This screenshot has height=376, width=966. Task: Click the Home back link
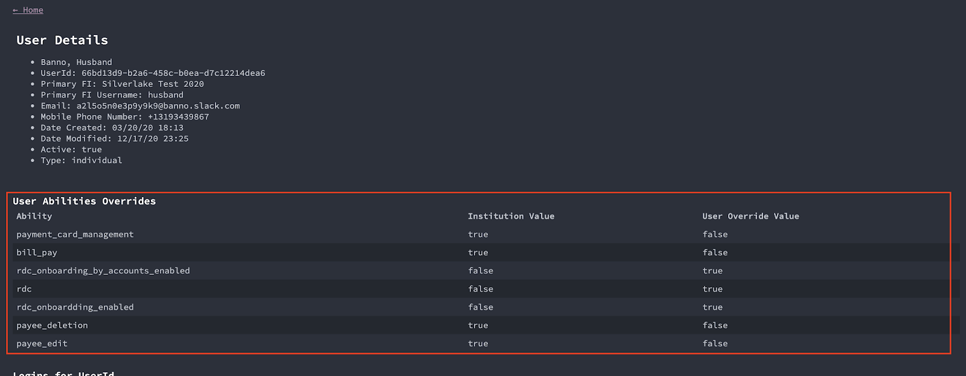[28, 10]
